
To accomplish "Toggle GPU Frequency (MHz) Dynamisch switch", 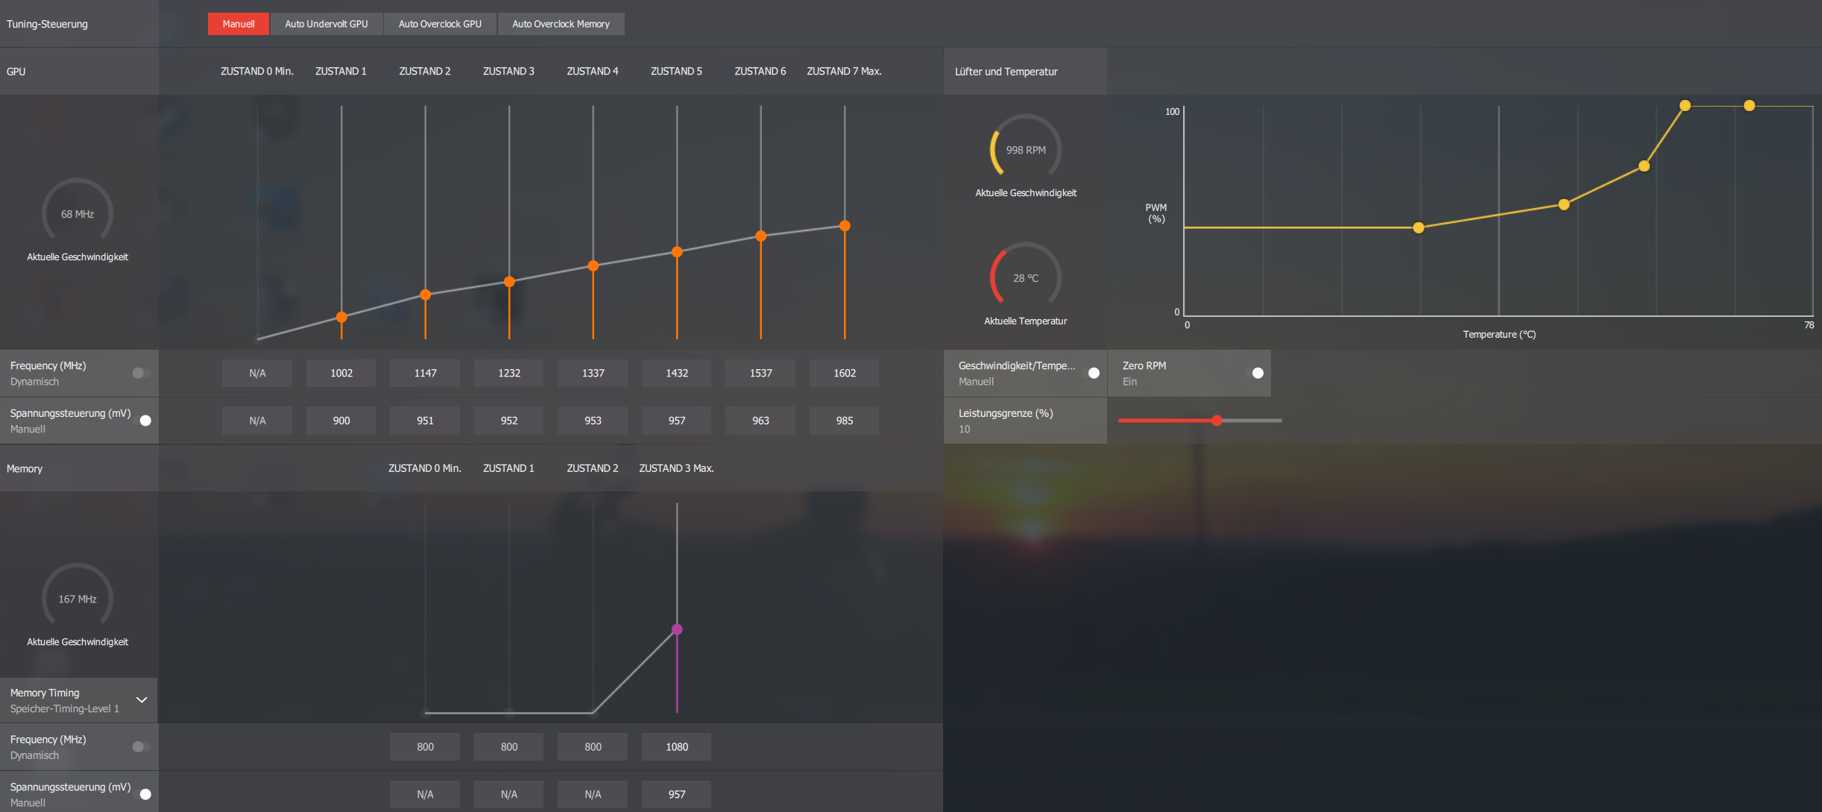I will [141, 373].
